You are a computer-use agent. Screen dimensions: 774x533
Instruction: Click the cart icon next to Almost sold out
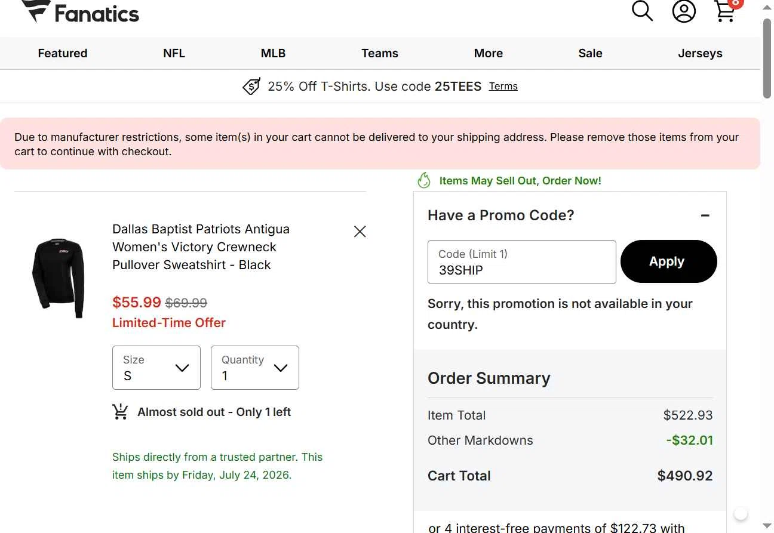[120, 412]
